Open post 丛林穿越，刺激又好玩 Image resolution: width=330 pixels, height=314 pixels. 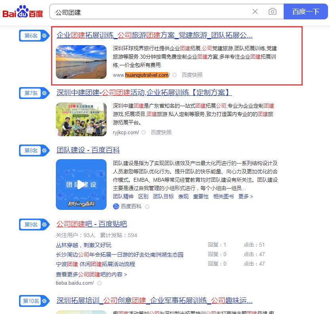pos(84,245)
